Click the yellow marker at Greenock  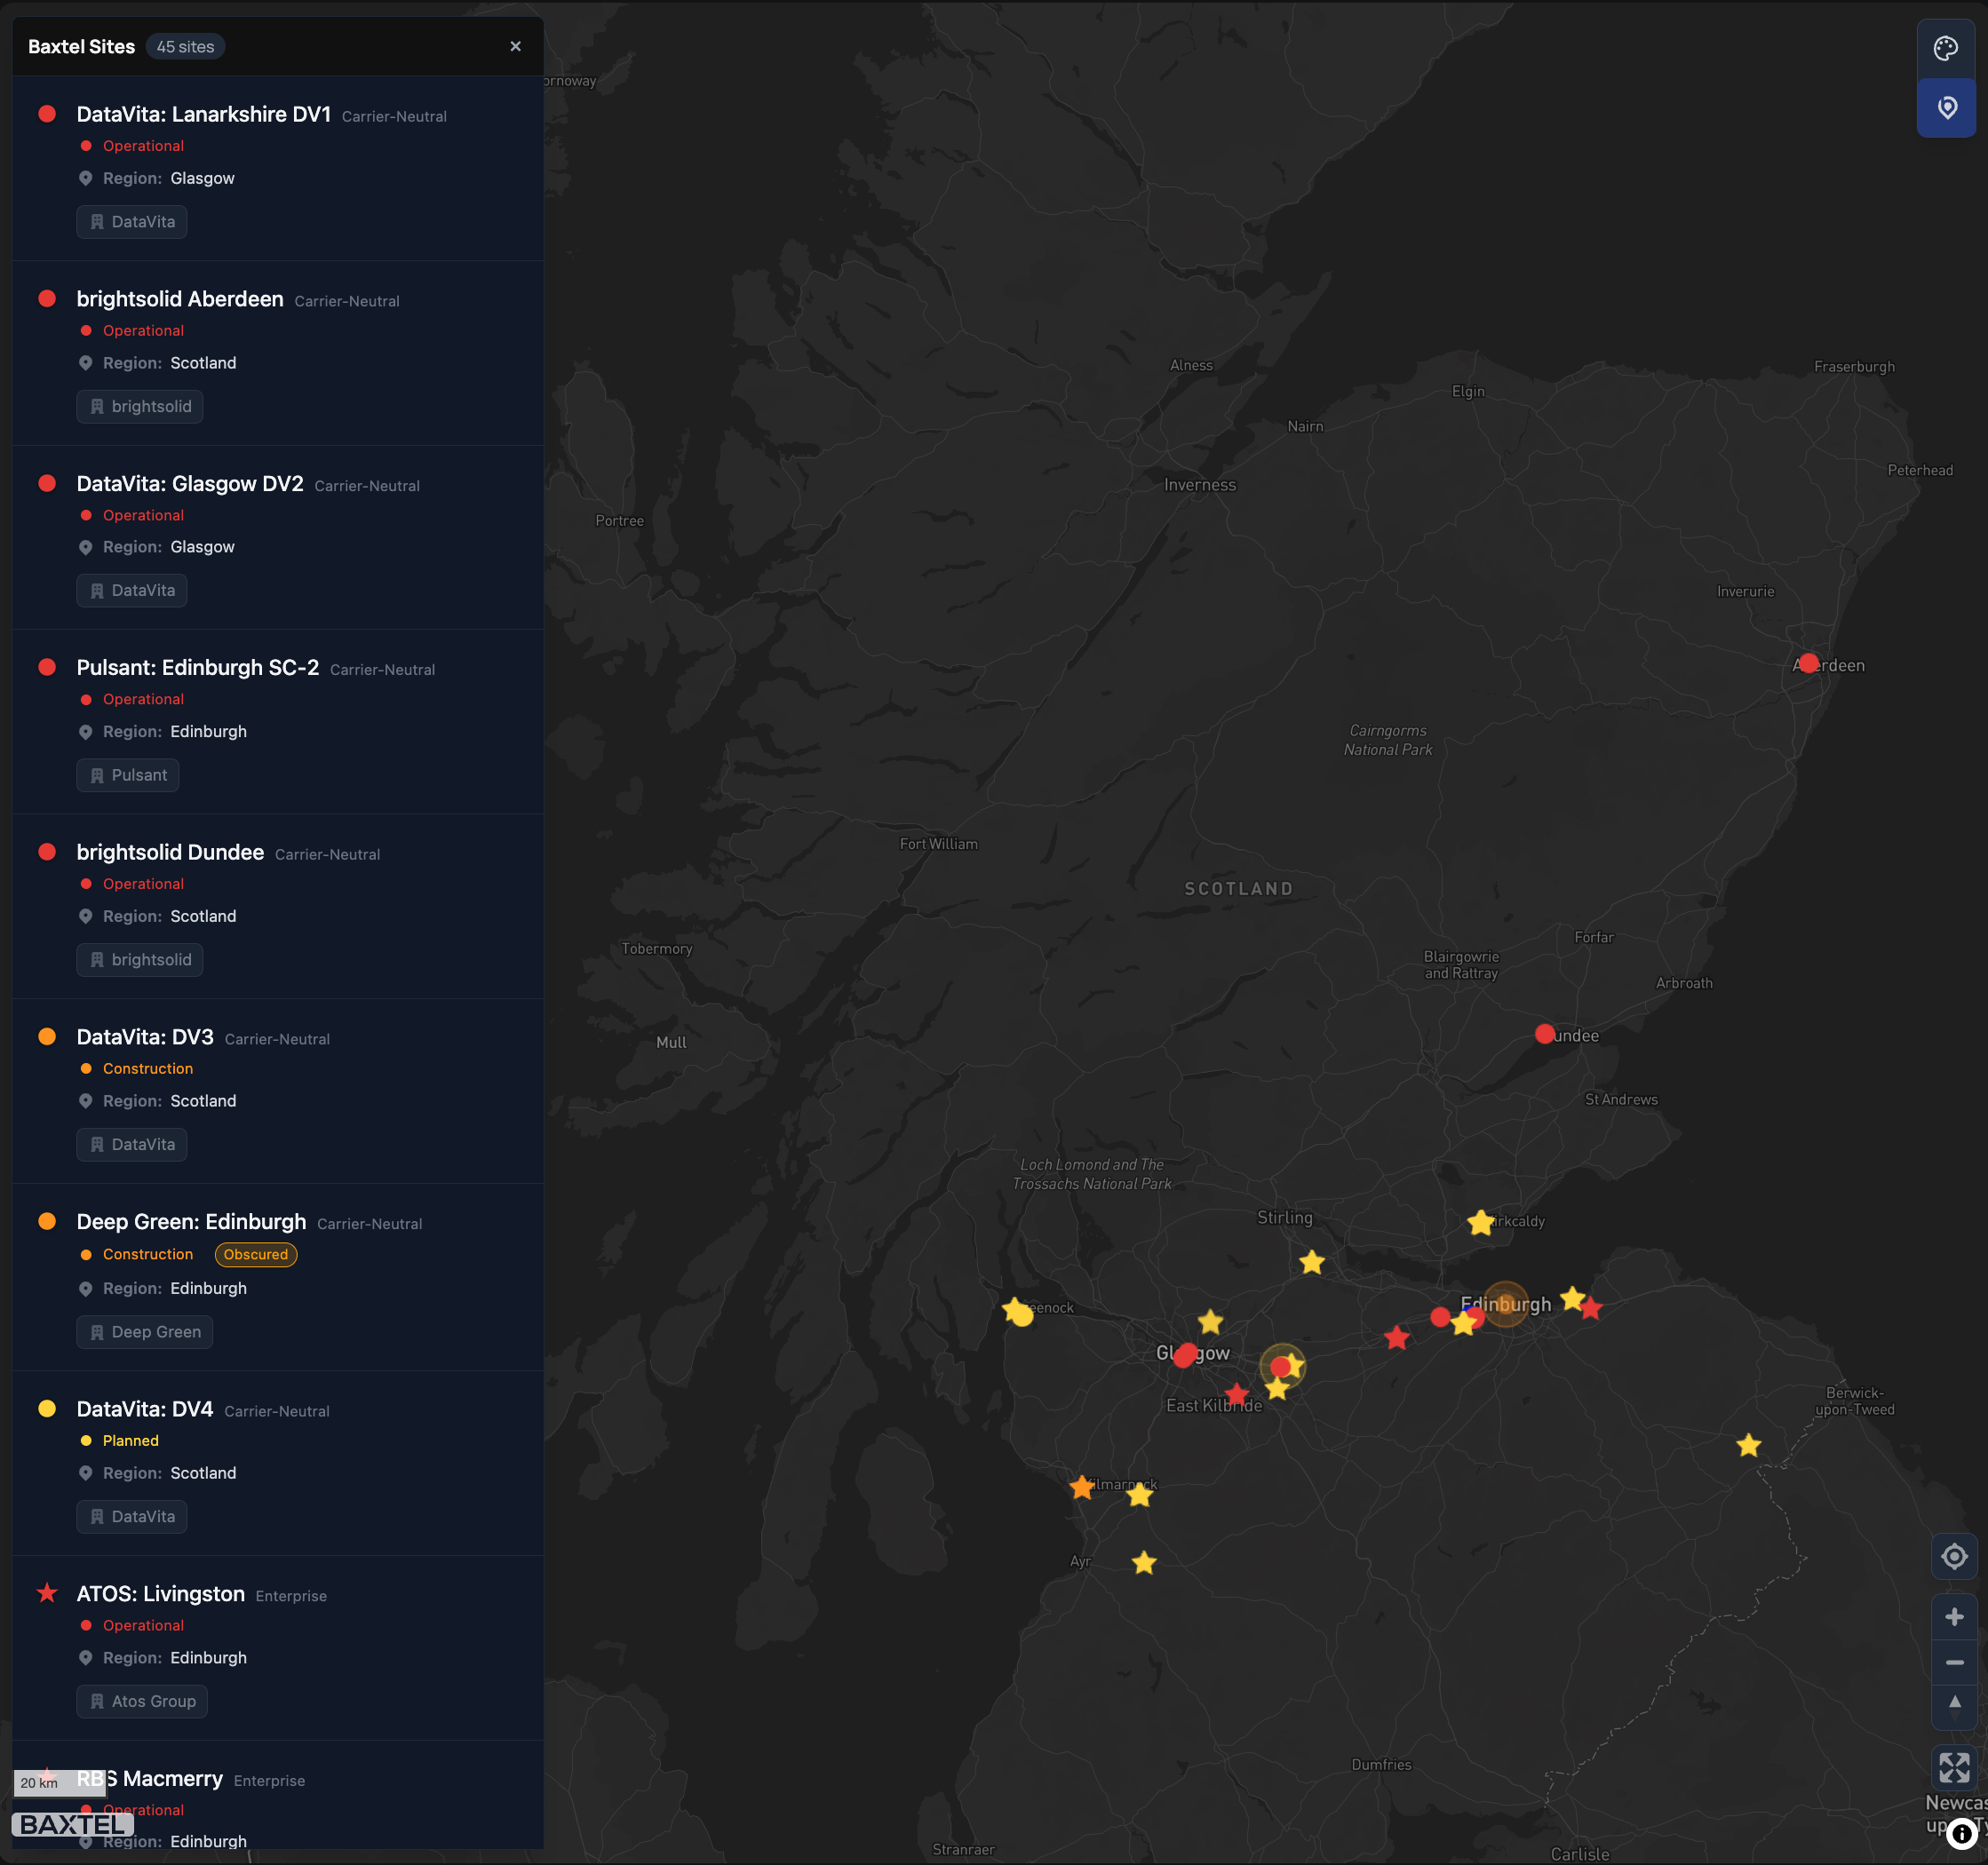1022,1316
